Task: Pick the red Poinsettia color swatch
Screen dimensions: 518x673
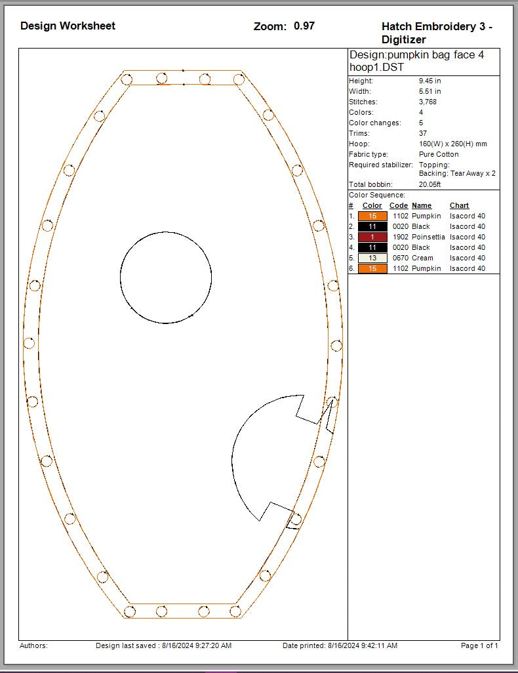Action: pyautogui.click(x=372, y=237)
